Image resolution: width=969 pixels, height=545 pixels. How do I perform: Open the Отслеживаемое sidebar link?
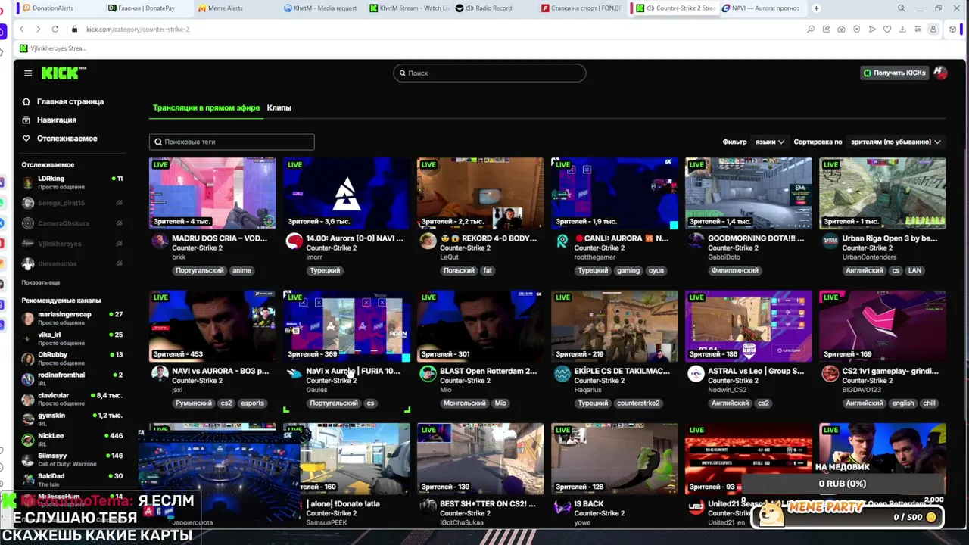click(x=67, y=139)
